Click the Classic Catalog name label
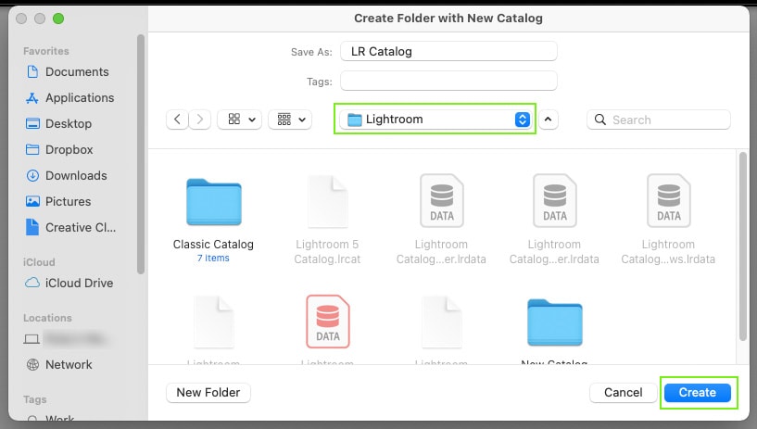The height and width of the screenshot is (429, 757). point(213,245)
